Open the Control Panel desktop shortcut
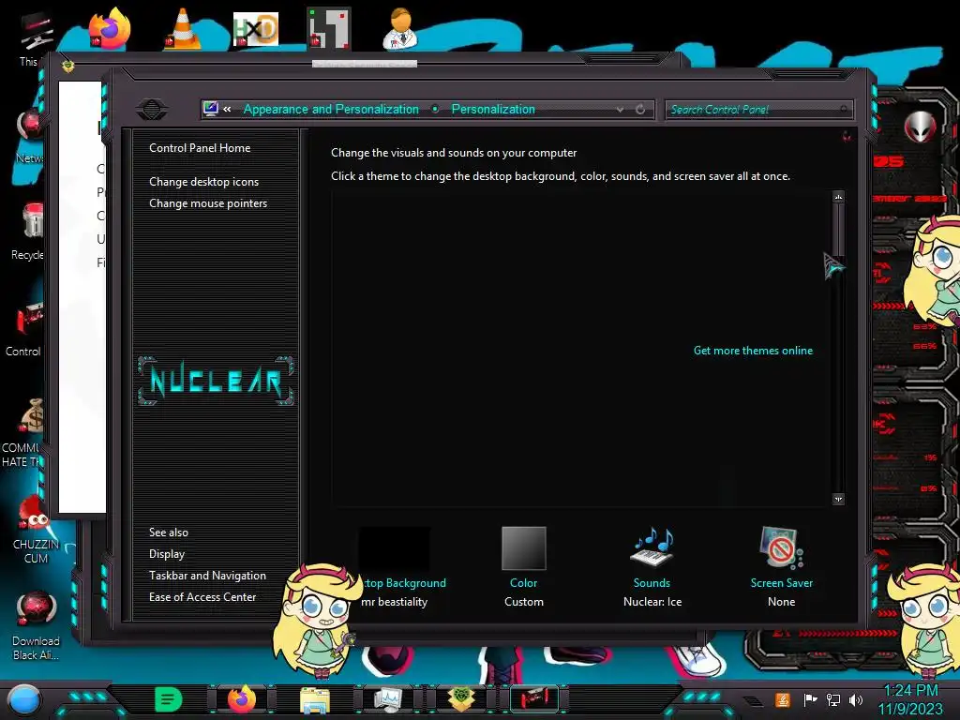This screenshot has width=960, height=720. coord(29,319)
